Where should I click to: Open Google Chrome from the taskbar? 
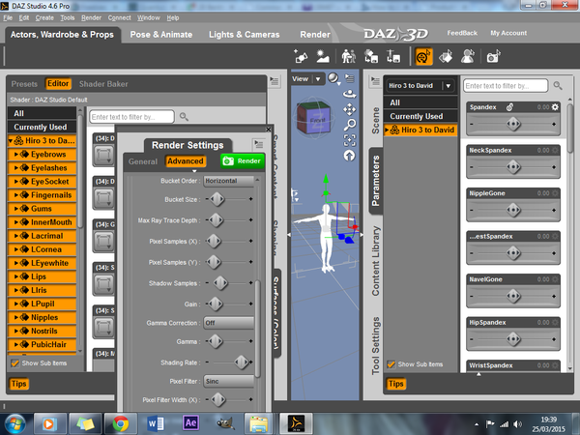tap(121, 423)
